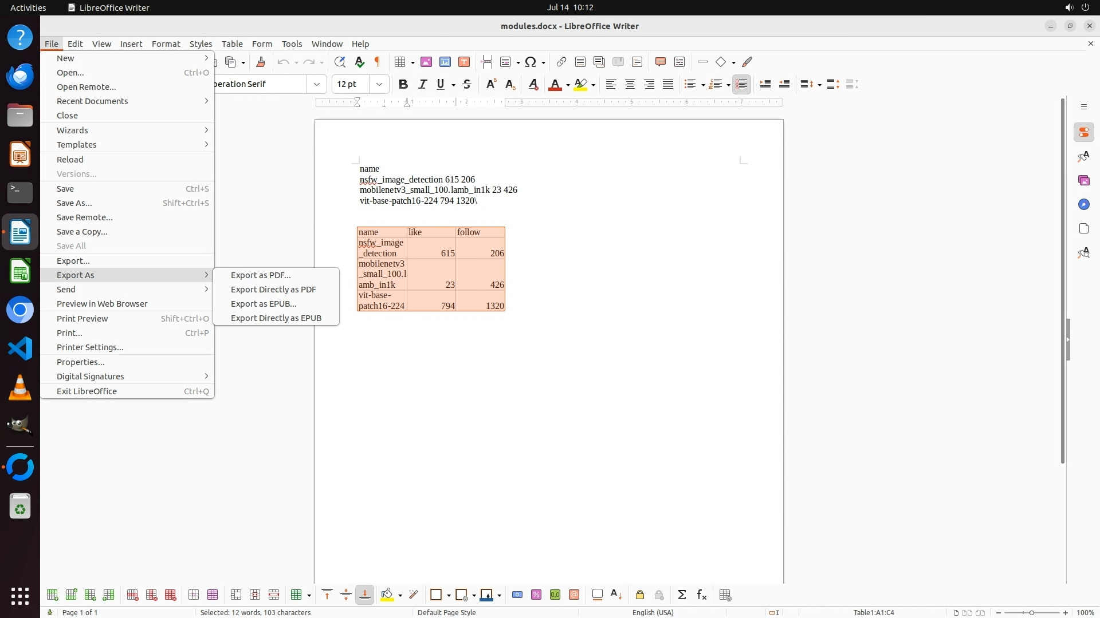Click the Strikethrough formatting icon
The height and width of the screenshot is (618, 1100).
[467, 84]
